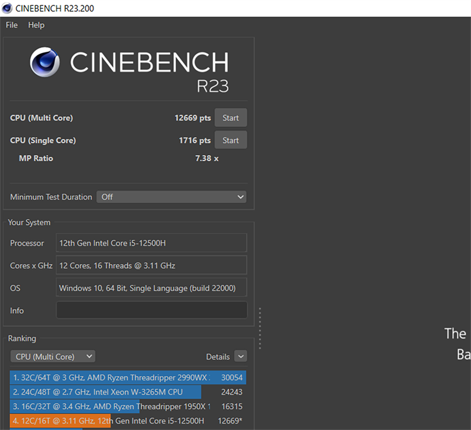Click the 24243 score in the ranking
The width and height of the screenshot is (471, 430).
pyautogui.click(x=232, y=392)
